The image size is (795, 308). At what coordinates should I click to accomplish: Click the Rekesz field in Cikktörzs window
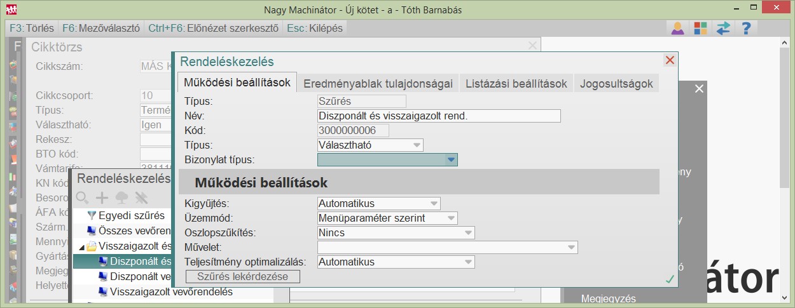coord(156,140)
